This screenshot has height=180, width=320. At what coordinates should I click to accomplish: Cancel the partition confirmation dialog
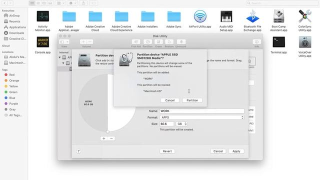coord(170,100)
